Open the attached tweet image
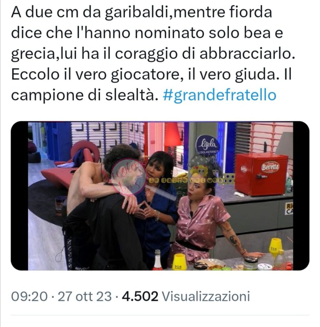The width and height of the screenshot is (320, 327). pyautogui.click(x=160, y=196)
